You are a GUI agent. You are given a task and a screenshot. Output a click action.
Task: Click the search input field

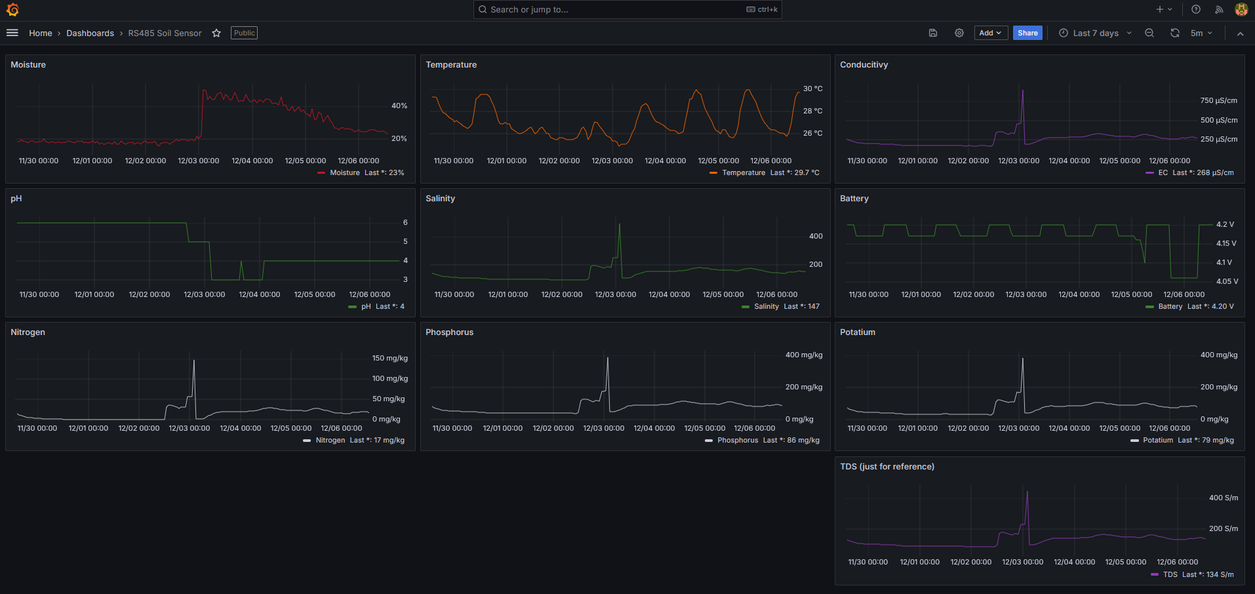pyautogui.click(x=626, y=9)
